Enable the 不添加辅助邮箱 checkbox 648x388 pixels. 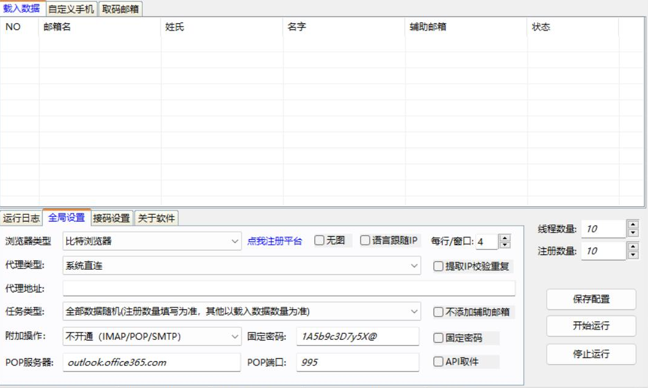point(438,312)
